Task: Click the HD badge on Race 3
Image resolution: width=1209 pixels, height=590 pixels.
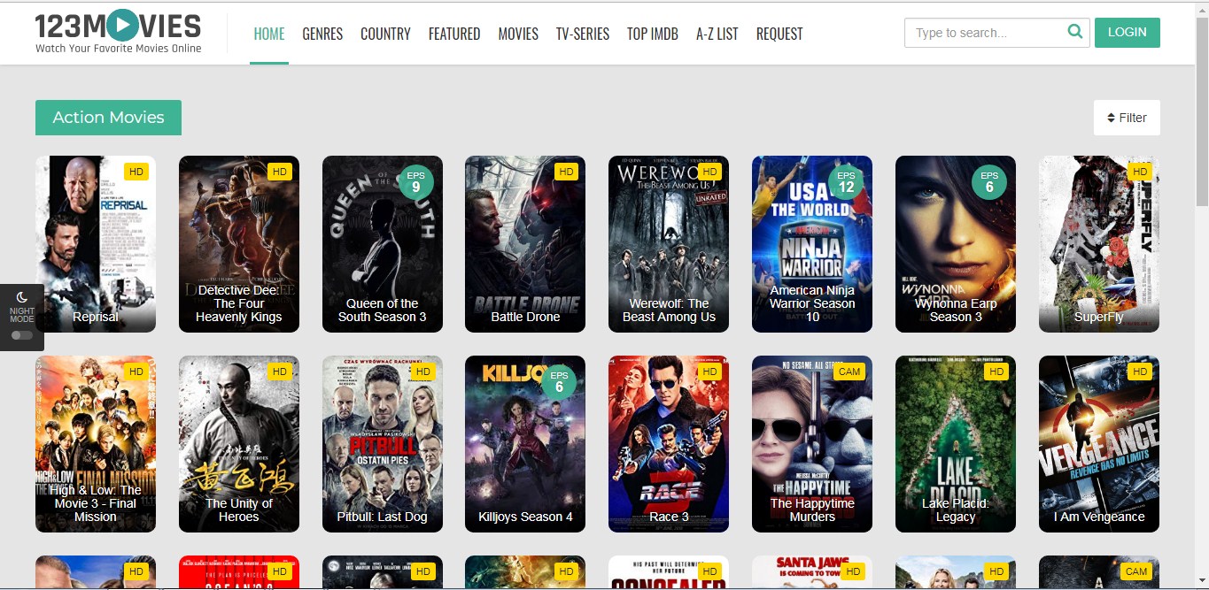Action: 709,372
